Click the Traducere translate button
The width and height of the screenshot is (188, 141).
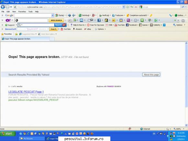[118, 15]
